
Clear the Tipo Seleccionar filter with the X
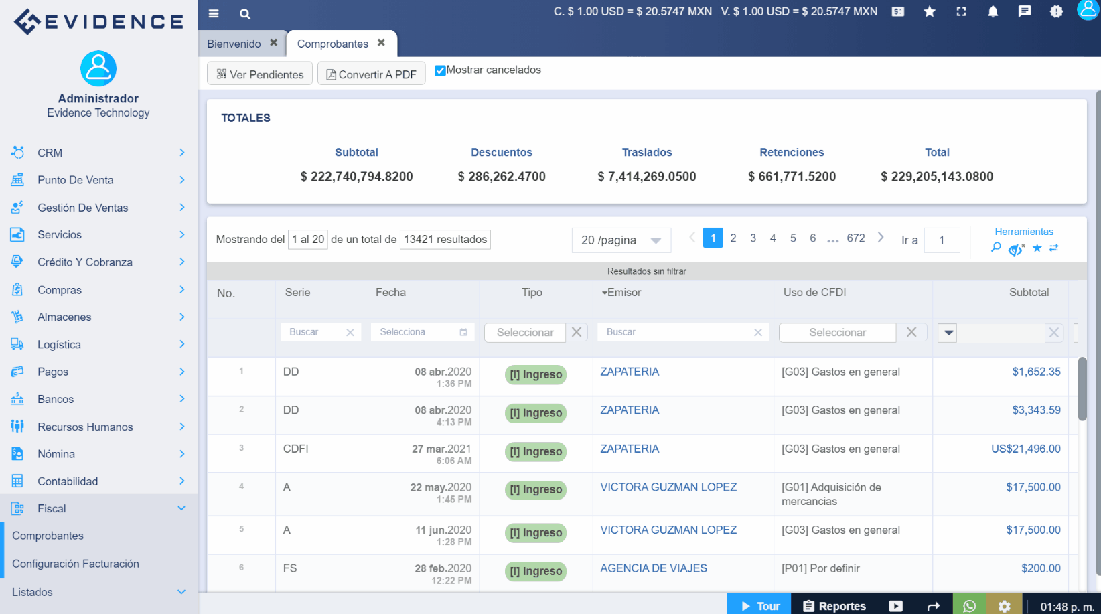[x=577, y=332]
